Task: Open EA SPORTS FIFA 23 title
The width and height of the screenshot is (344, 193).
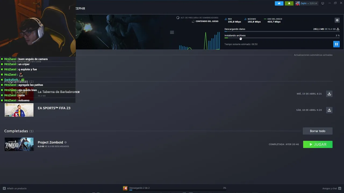Action: coord(54,108)
